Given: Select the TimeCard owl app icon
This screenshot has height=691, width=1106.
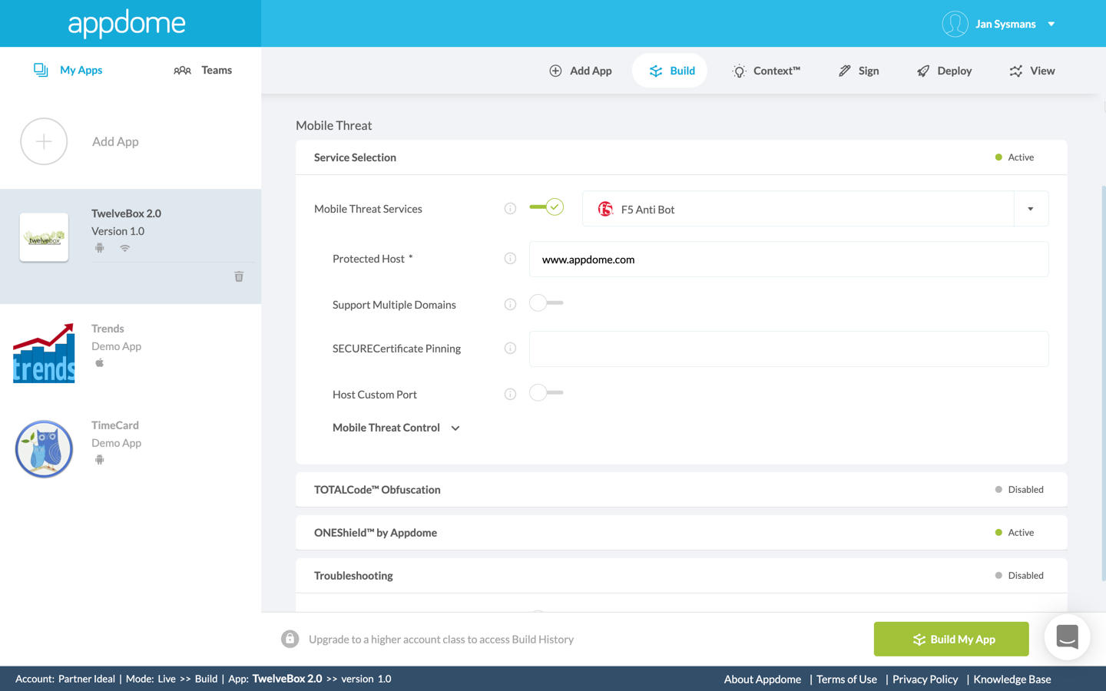Looking at the screenshot, I should tap(44, 449).
